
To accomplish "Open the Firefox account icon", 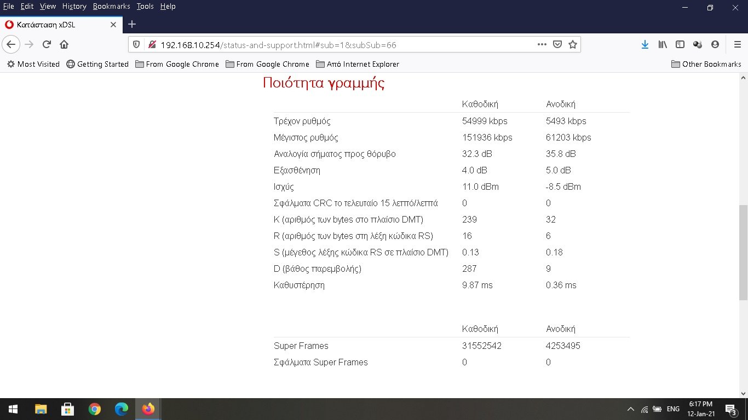I will (x=715, y=44).
